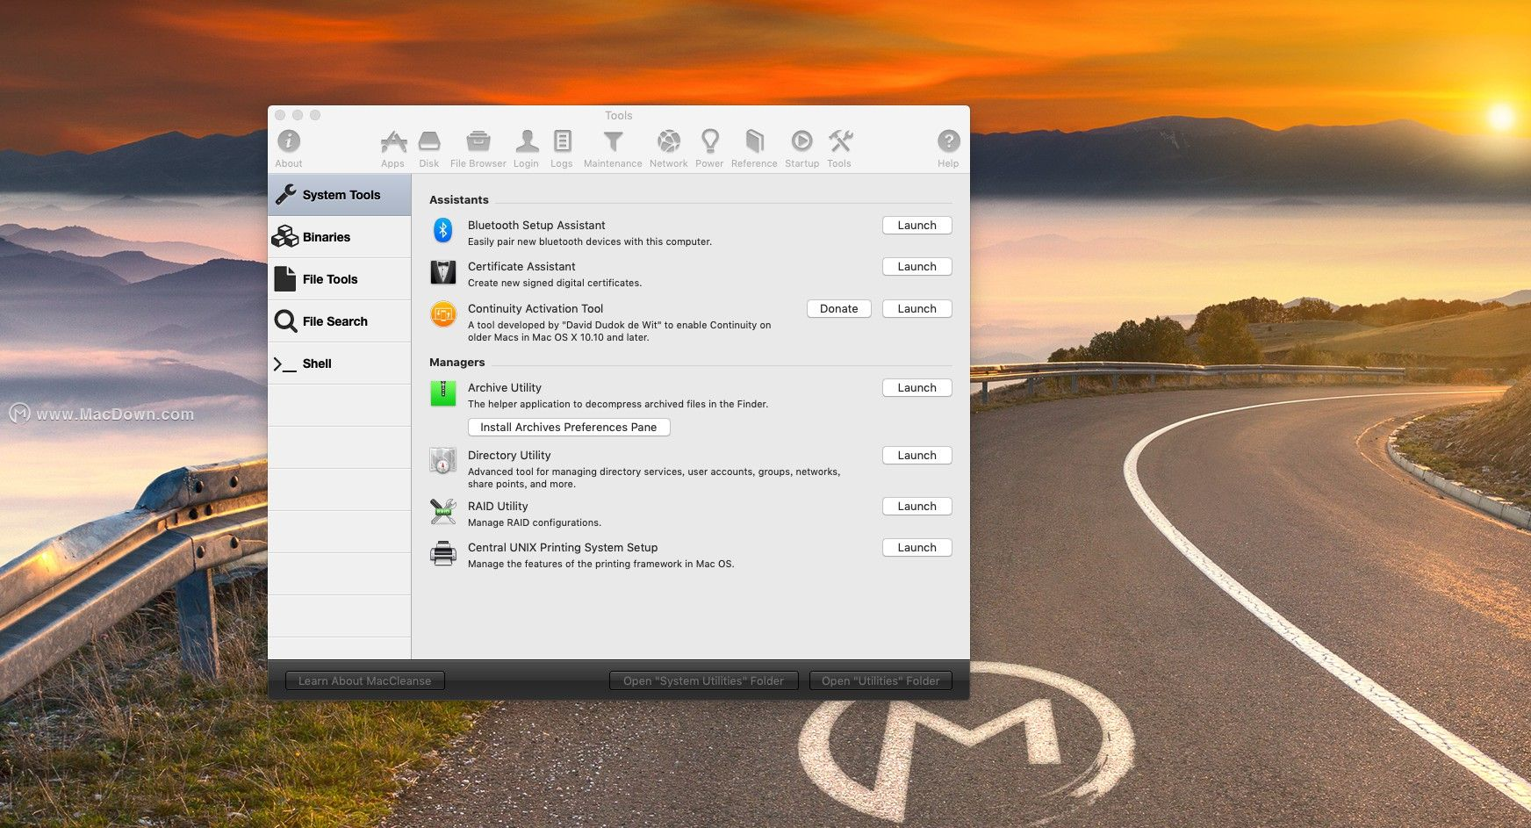Launch Central UNIX Printing System Setup
Image resolution: width=1531 pixels, height=828 pixels.
tap(917, 548)
